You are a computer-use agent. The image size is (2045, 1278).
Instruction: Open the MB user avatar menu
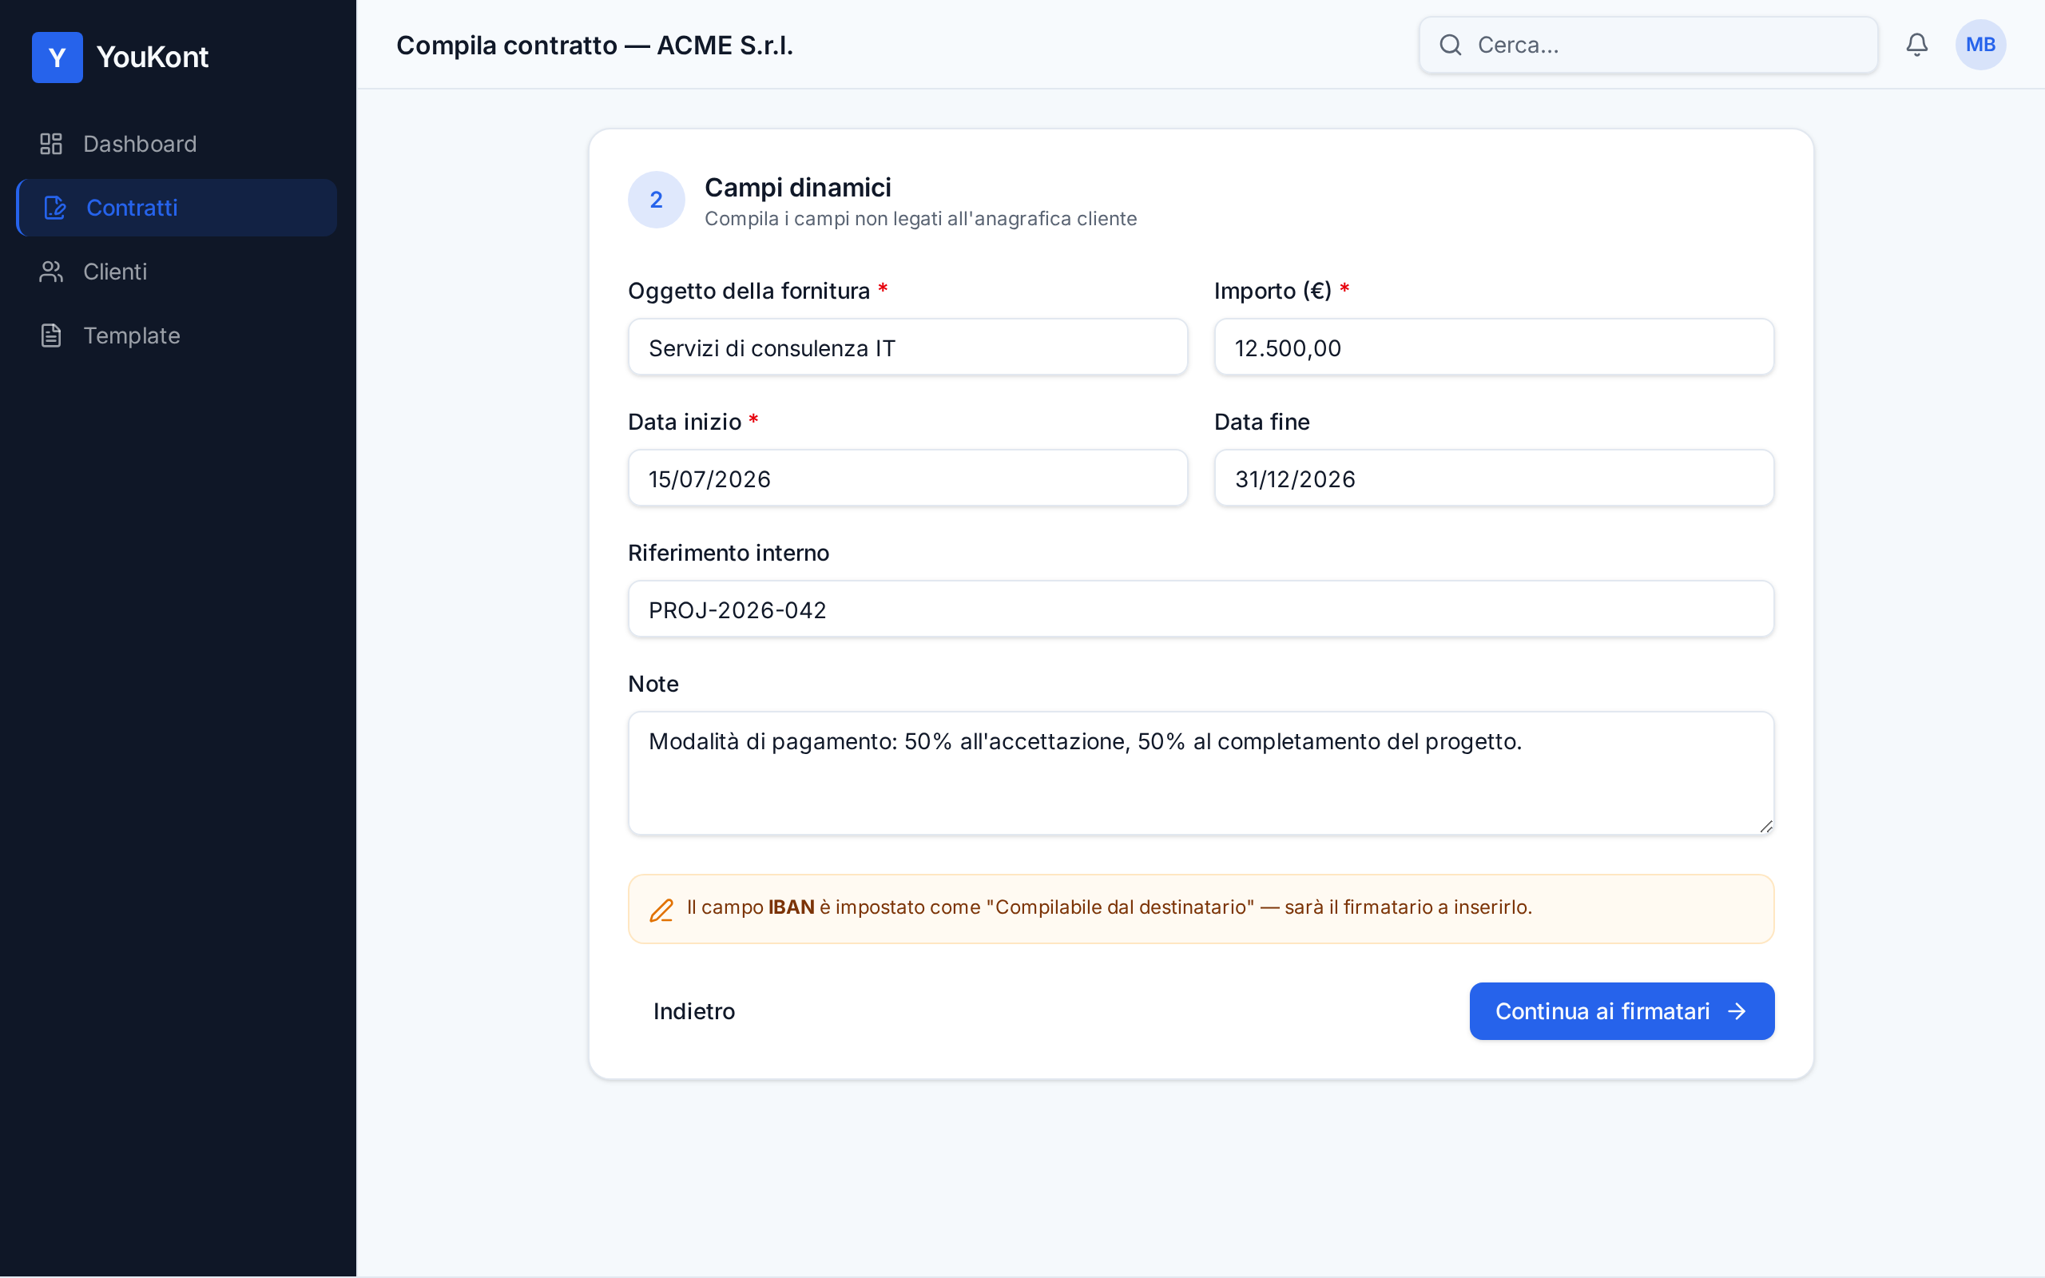pos(1980,45)
